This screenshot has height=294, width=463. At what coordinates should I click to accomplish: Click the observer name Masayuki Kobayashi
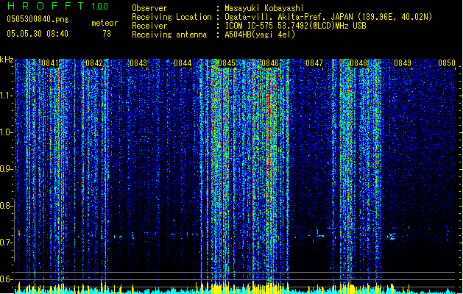click(264, 8)
